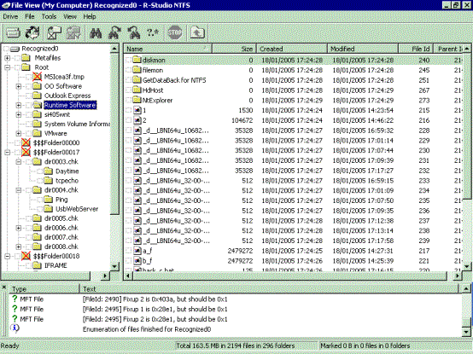Click file icon of the row named 1
The height and width of the screenshot is (354, 473).
tap(137, 110)
